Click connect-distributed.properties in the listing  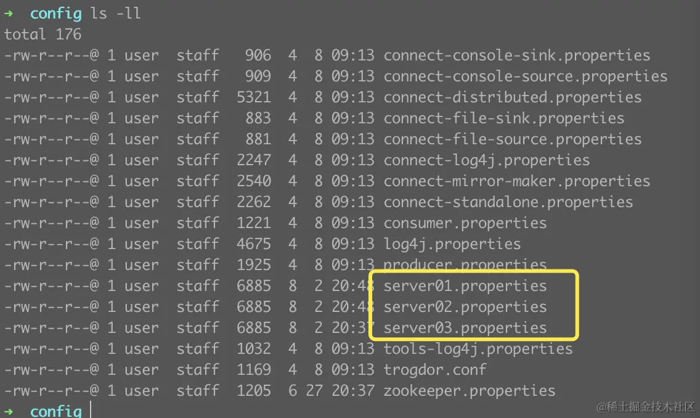512,97
